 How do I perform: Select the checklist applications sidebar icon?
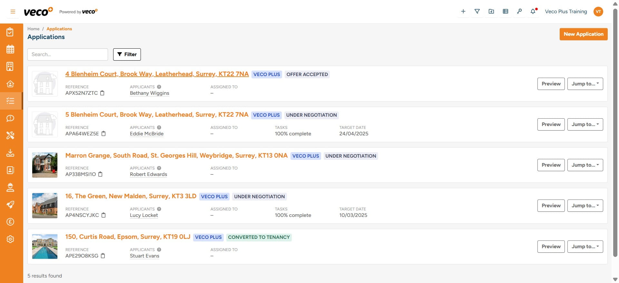[10, 101]
